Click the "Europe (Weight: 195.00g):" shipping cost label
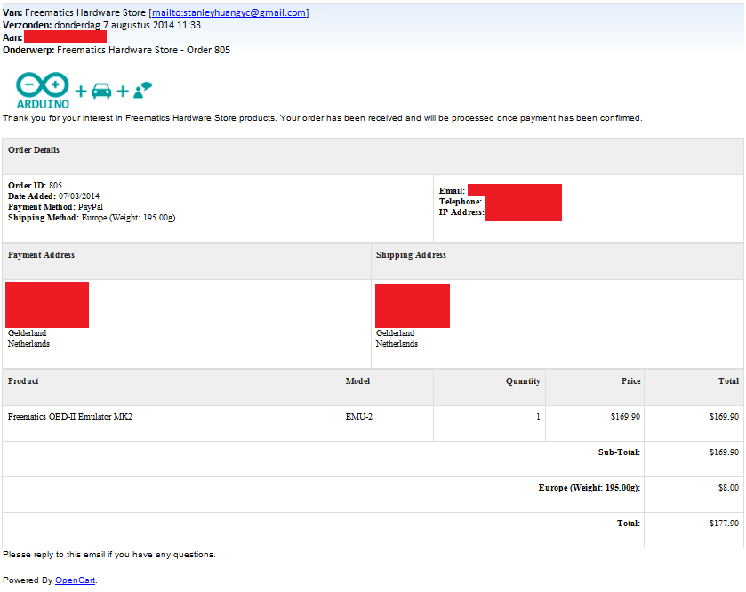The height and width of the screenshot is (592, 746). point(590,488)
